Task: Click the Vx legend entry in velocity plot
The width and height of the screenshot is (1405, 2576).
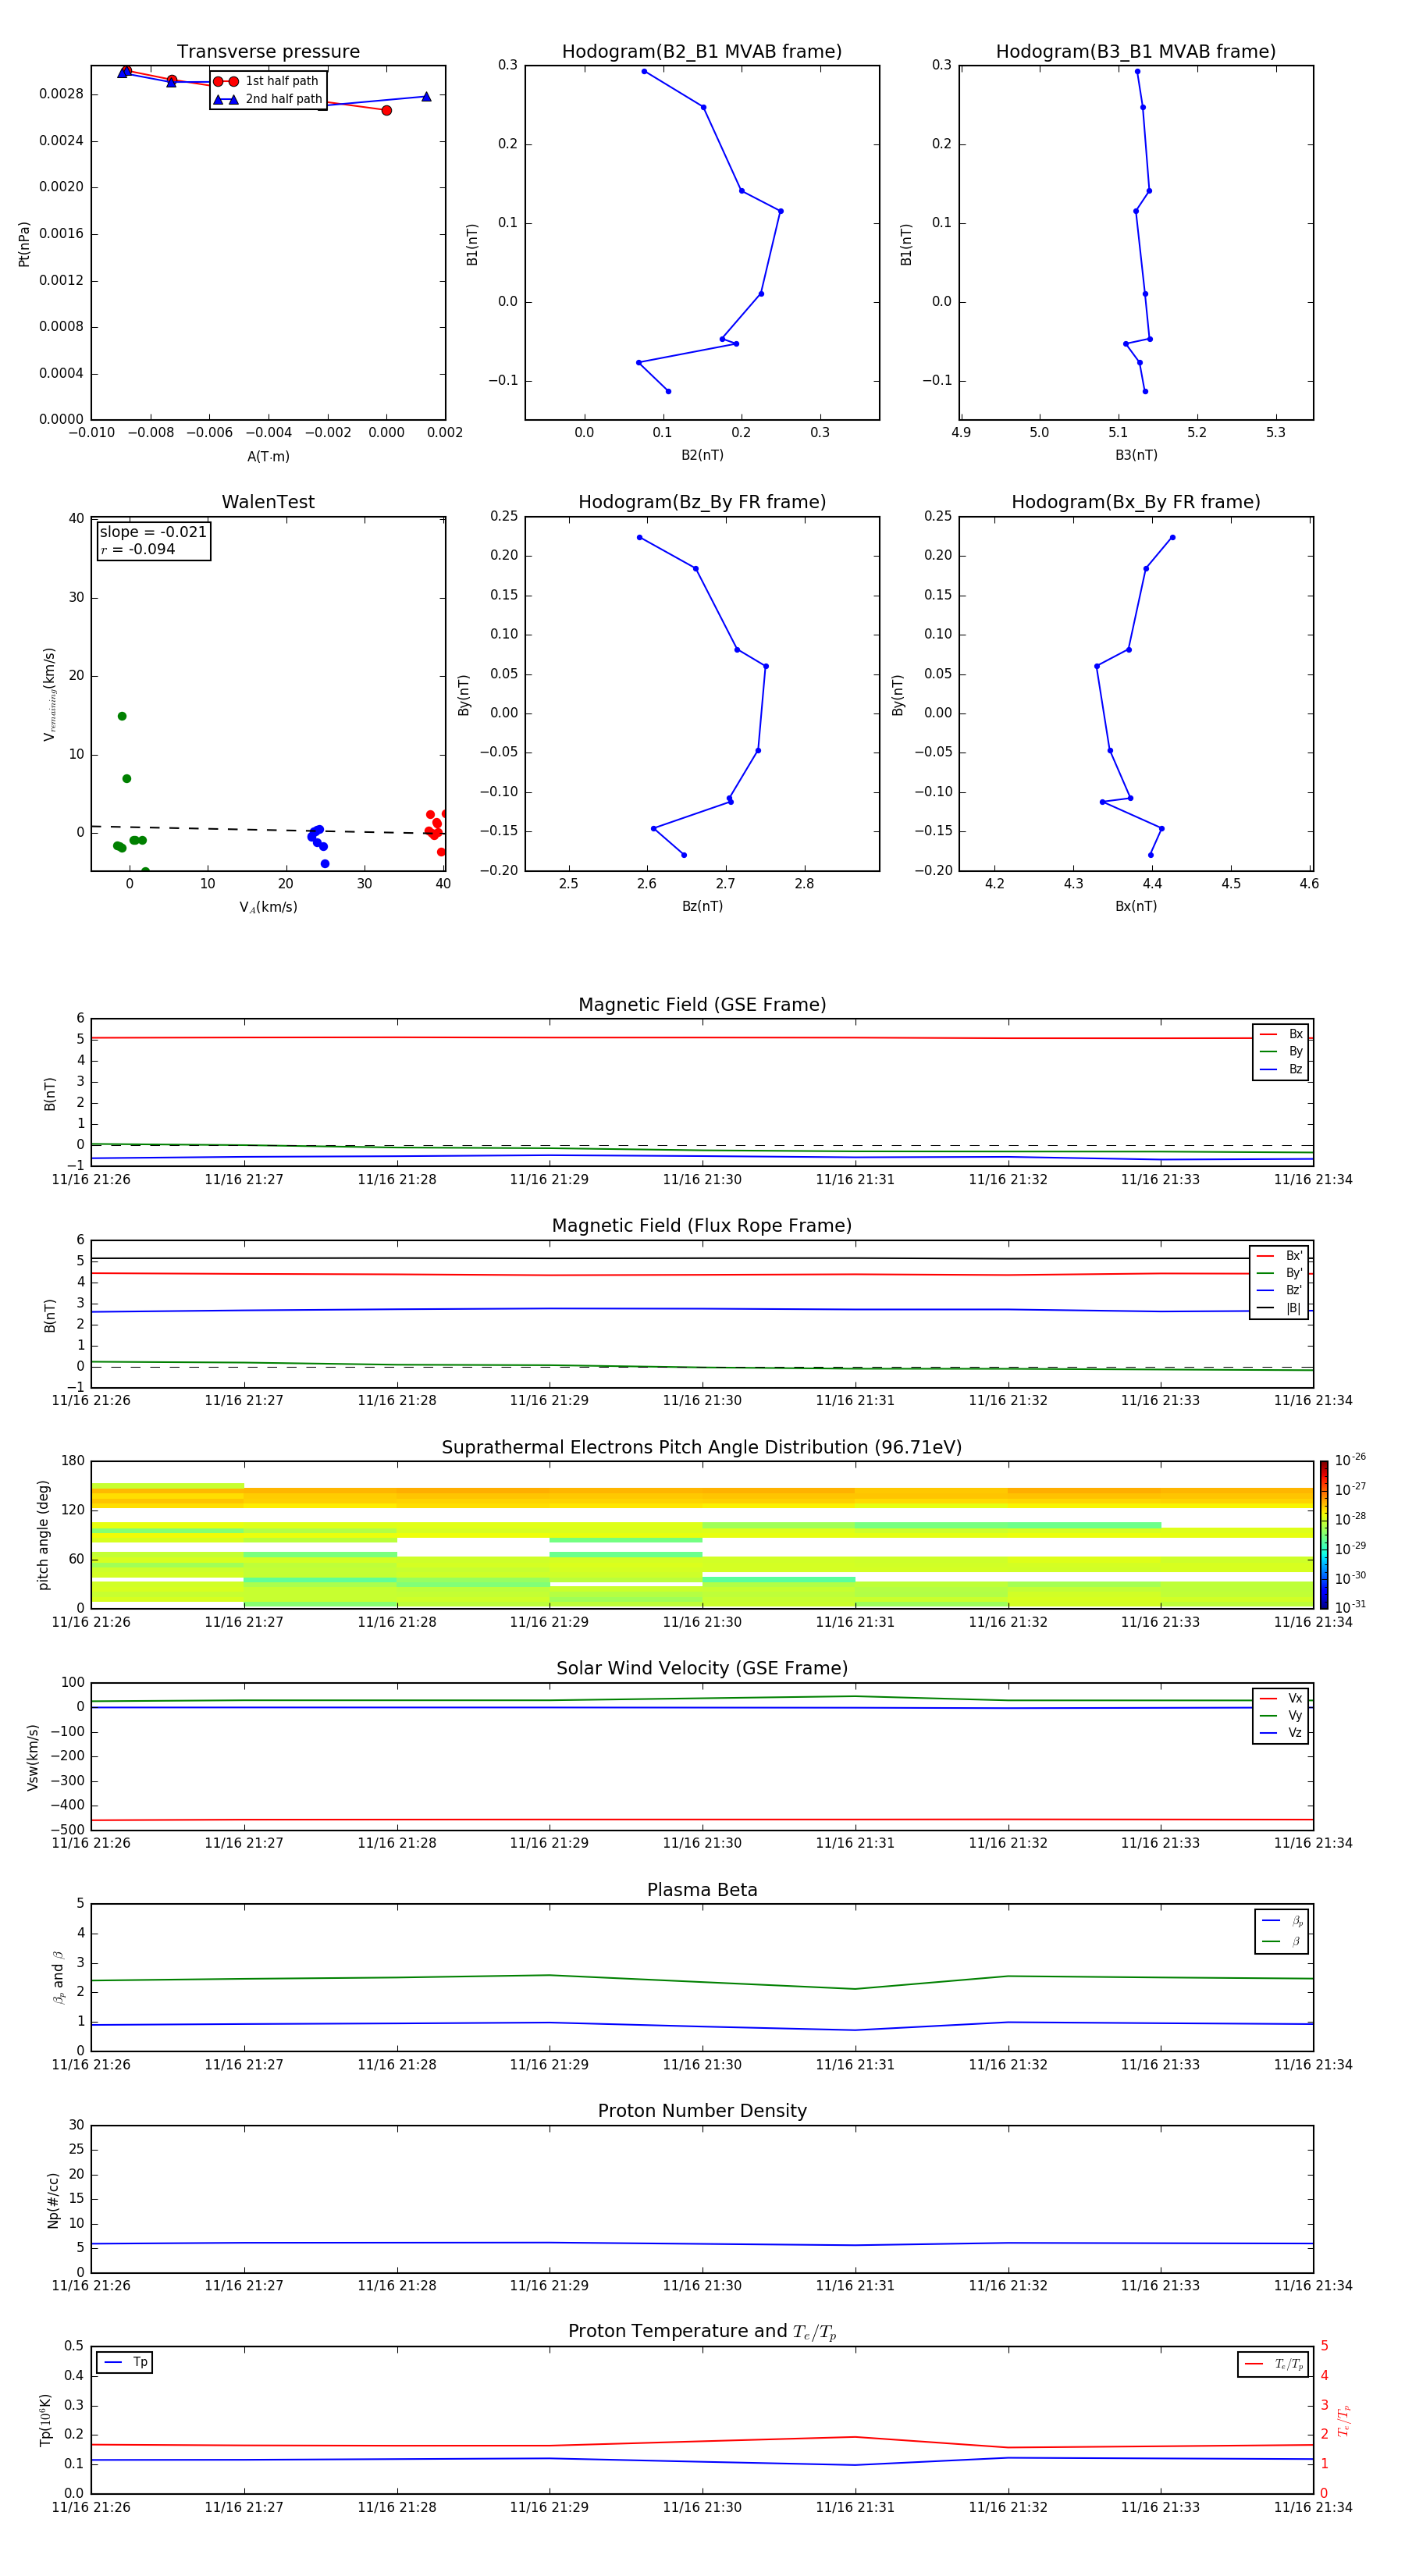Action: pos(1281,1698)
